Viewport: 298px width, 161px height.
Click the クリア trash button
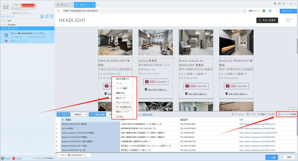click(251, 115)
